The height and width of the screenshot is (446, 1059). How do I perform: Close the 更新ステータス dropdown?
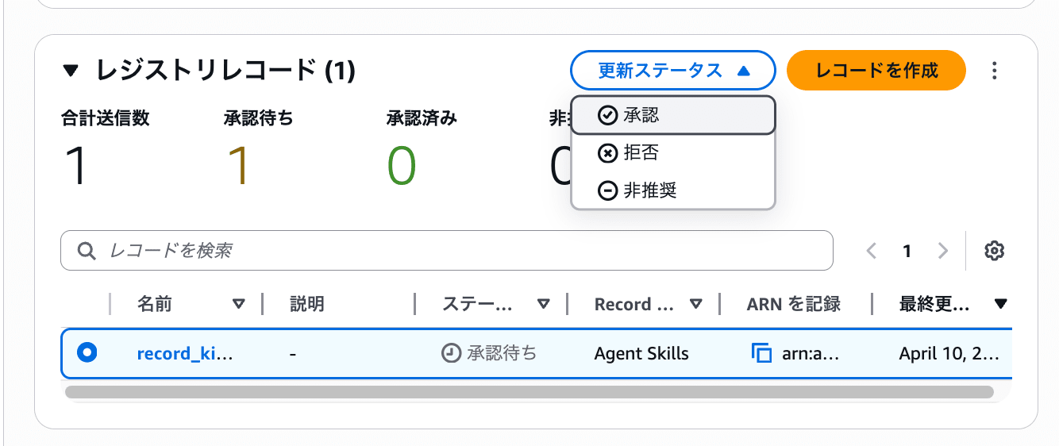tap(672, 71)
